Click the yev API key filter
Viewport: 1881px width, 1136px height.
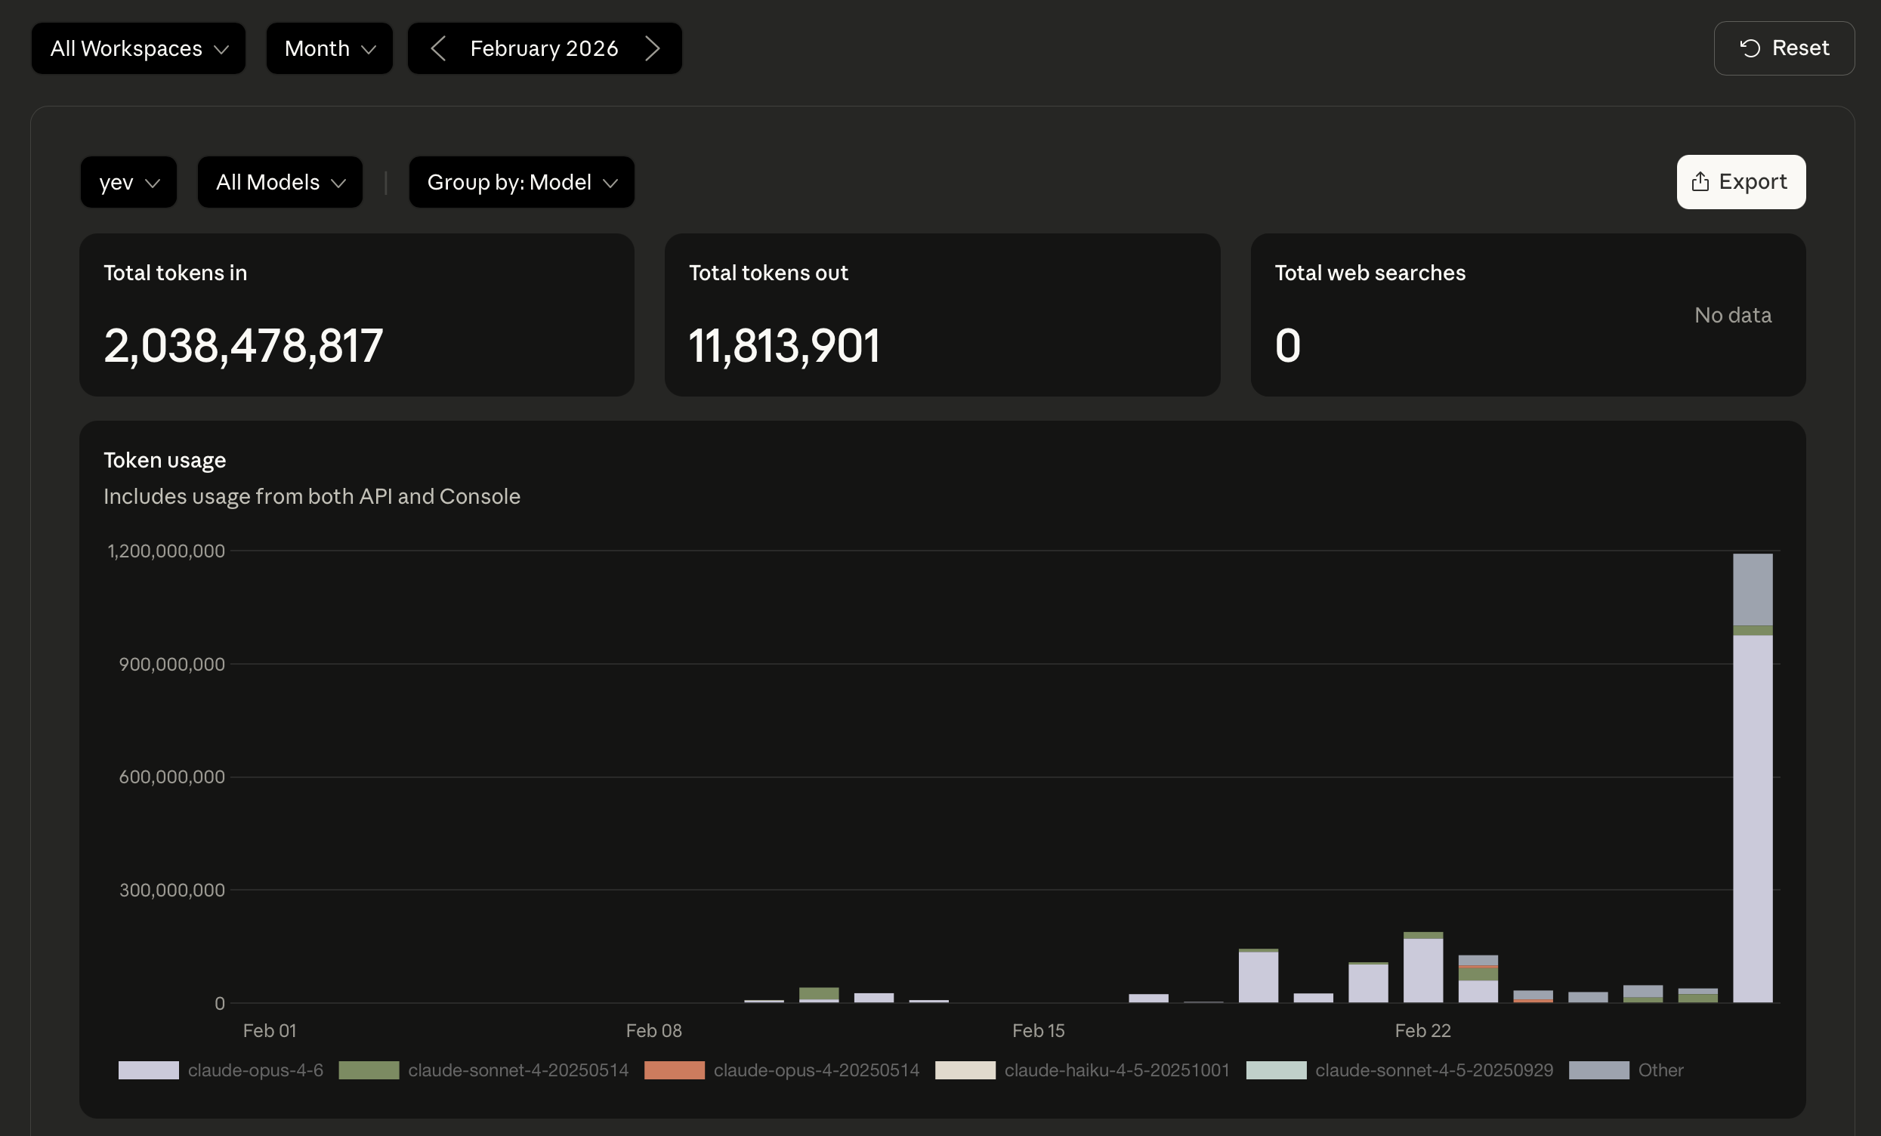click(128, 182)
